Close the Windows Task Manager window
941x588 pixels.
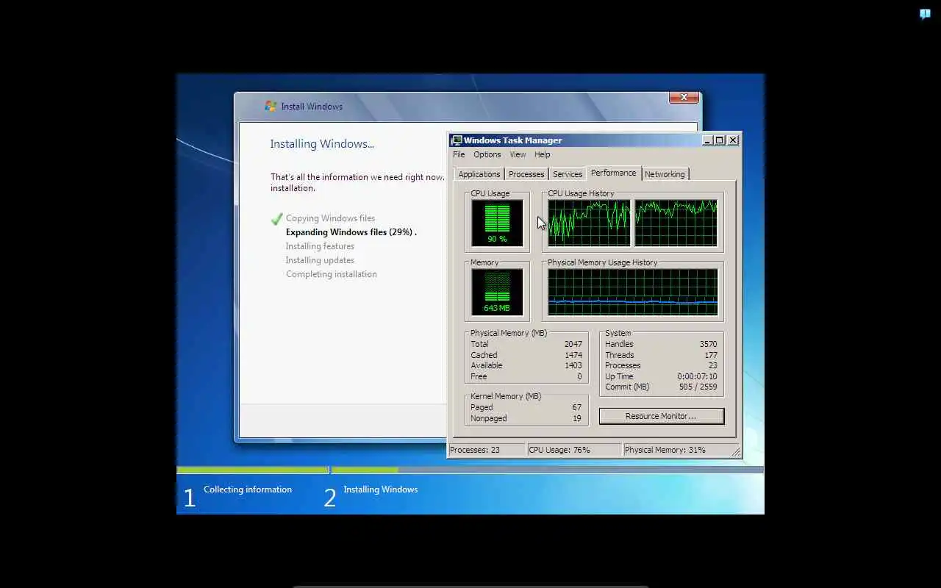pyautogui.click(x=733, y=140)
